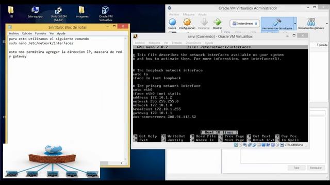Expand Herramientas de máquina dropdown arrow

tap(295, 24)
